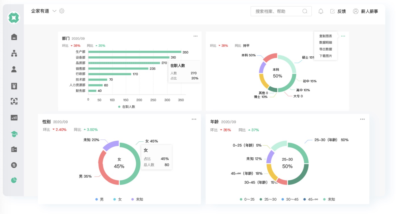Click the 0–25(年龄)5% label
Screen dimensions: 402x214
pyautogui.click(x=247, y=145)
